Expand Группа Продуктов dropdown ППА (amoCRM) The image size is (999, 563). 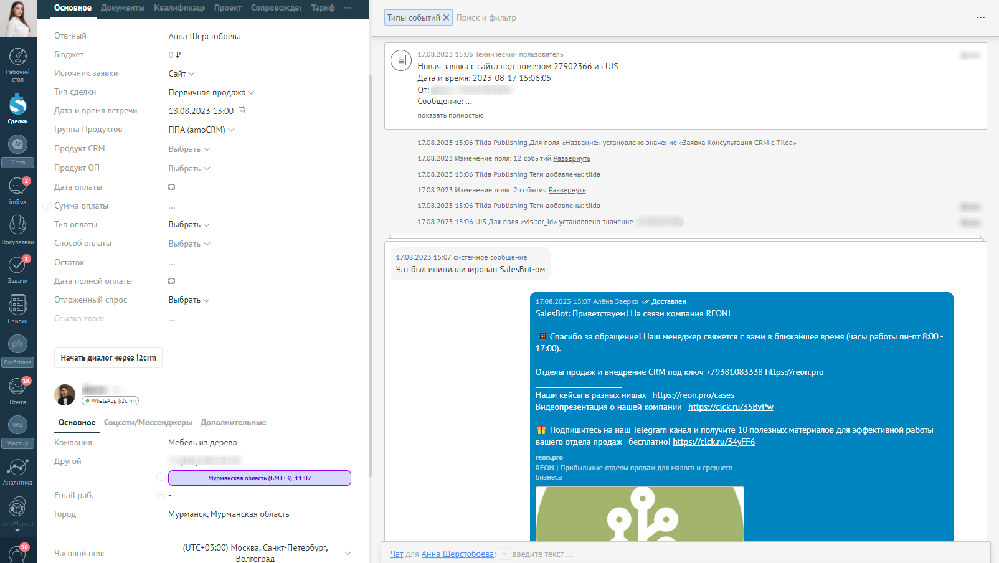[201, 130]
